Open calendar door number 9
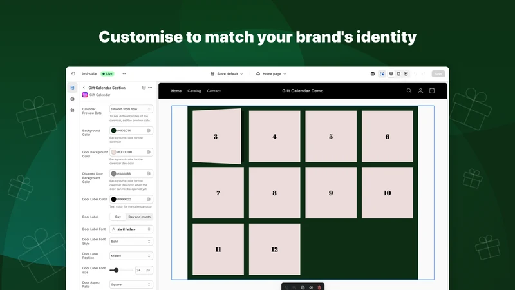 pyautogui.click(x=331, y=193)
